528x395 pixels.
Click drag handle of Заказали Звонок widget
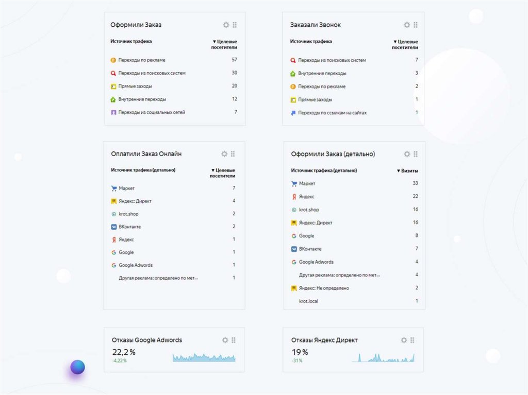point(416,25)
